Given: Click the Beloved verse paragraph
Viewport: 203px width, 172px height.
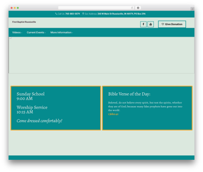Looking at the screenshot, I should tap(145, 107).
